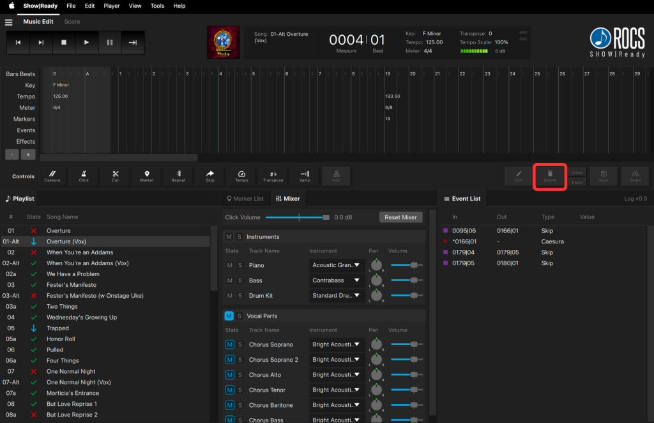Screen dimensions: 654x423
Task: Open the Player menu
Action: tap(112, 6)
